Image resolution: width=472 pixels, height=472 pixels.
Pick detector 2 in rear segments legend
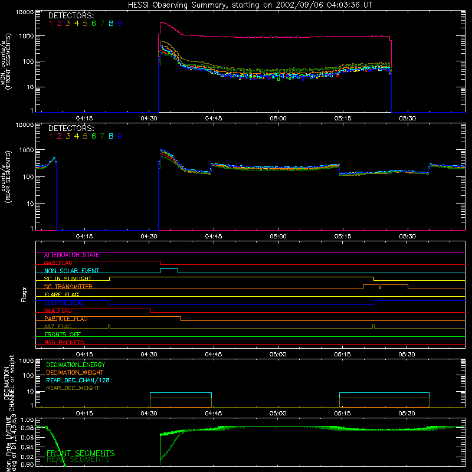[x=60, y=136]
